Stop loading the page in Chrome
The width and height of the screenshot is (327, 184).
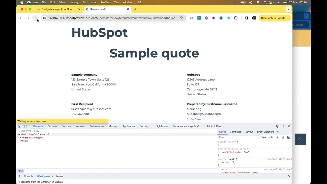[x=36, y=18]
